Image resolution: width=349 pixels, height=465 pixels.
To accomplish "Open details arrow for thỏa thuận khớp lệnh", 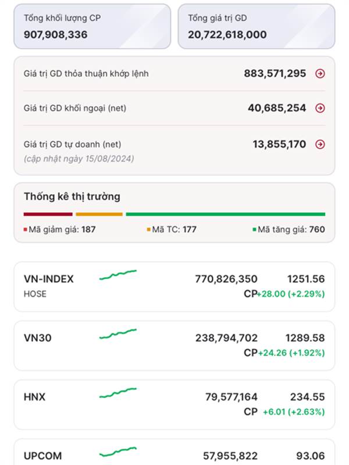I will coord(320,74).
